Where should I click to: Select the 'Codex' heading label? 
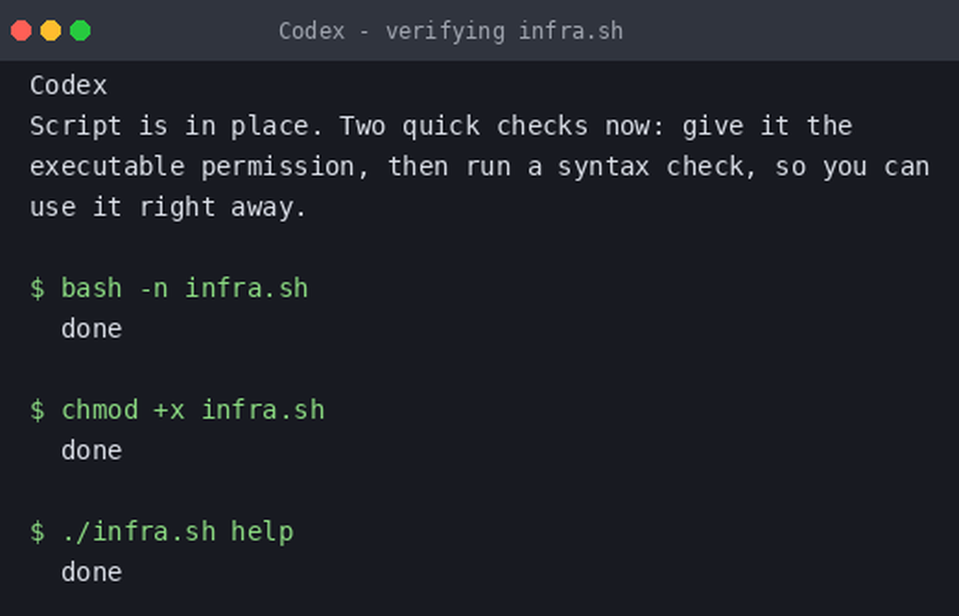click(x=68, y=86)
